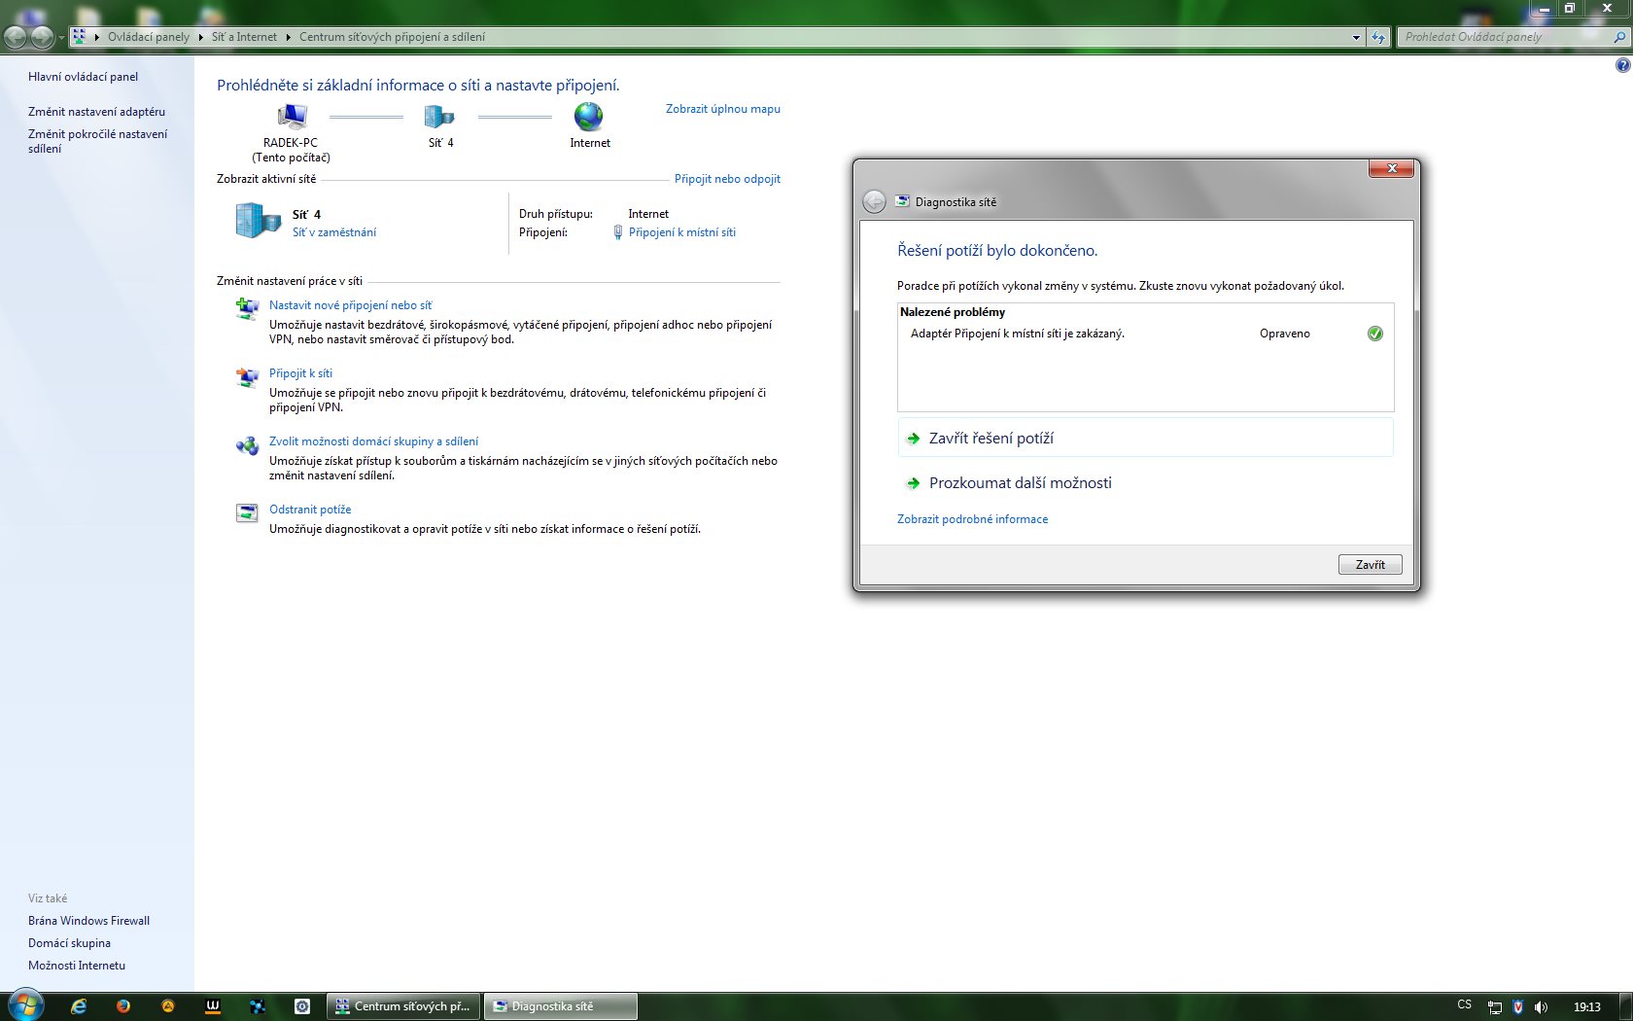The height and width of the screenshot is (1021, 1633).
Task: Click the Show desktop button
Action: click(1626, 1006)
